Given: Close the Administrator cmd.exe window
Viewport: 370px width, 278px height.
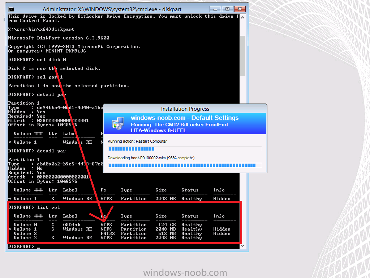Looking at the screenshot, I should (x=240, y=9).
